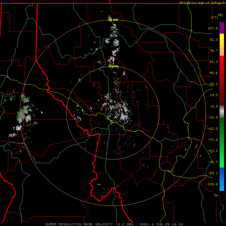Select the 76.7 scale value
The width and height of the screenshot is (226, 226).
coord(214,50)
